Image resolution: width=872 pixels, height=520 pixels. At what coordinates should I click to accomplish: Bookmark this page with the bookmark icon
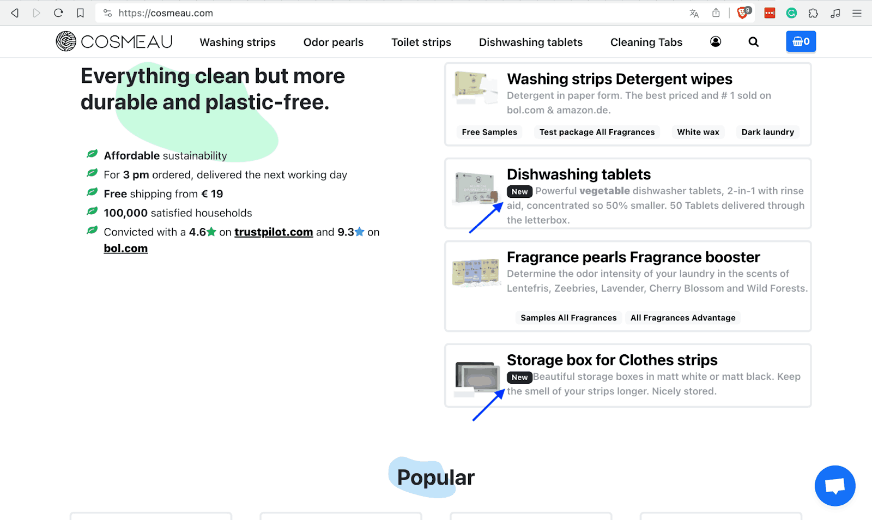[80, 13]
